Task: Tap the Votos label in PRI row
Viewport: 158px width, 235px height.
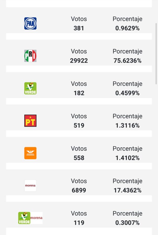Action: [79, 51]
